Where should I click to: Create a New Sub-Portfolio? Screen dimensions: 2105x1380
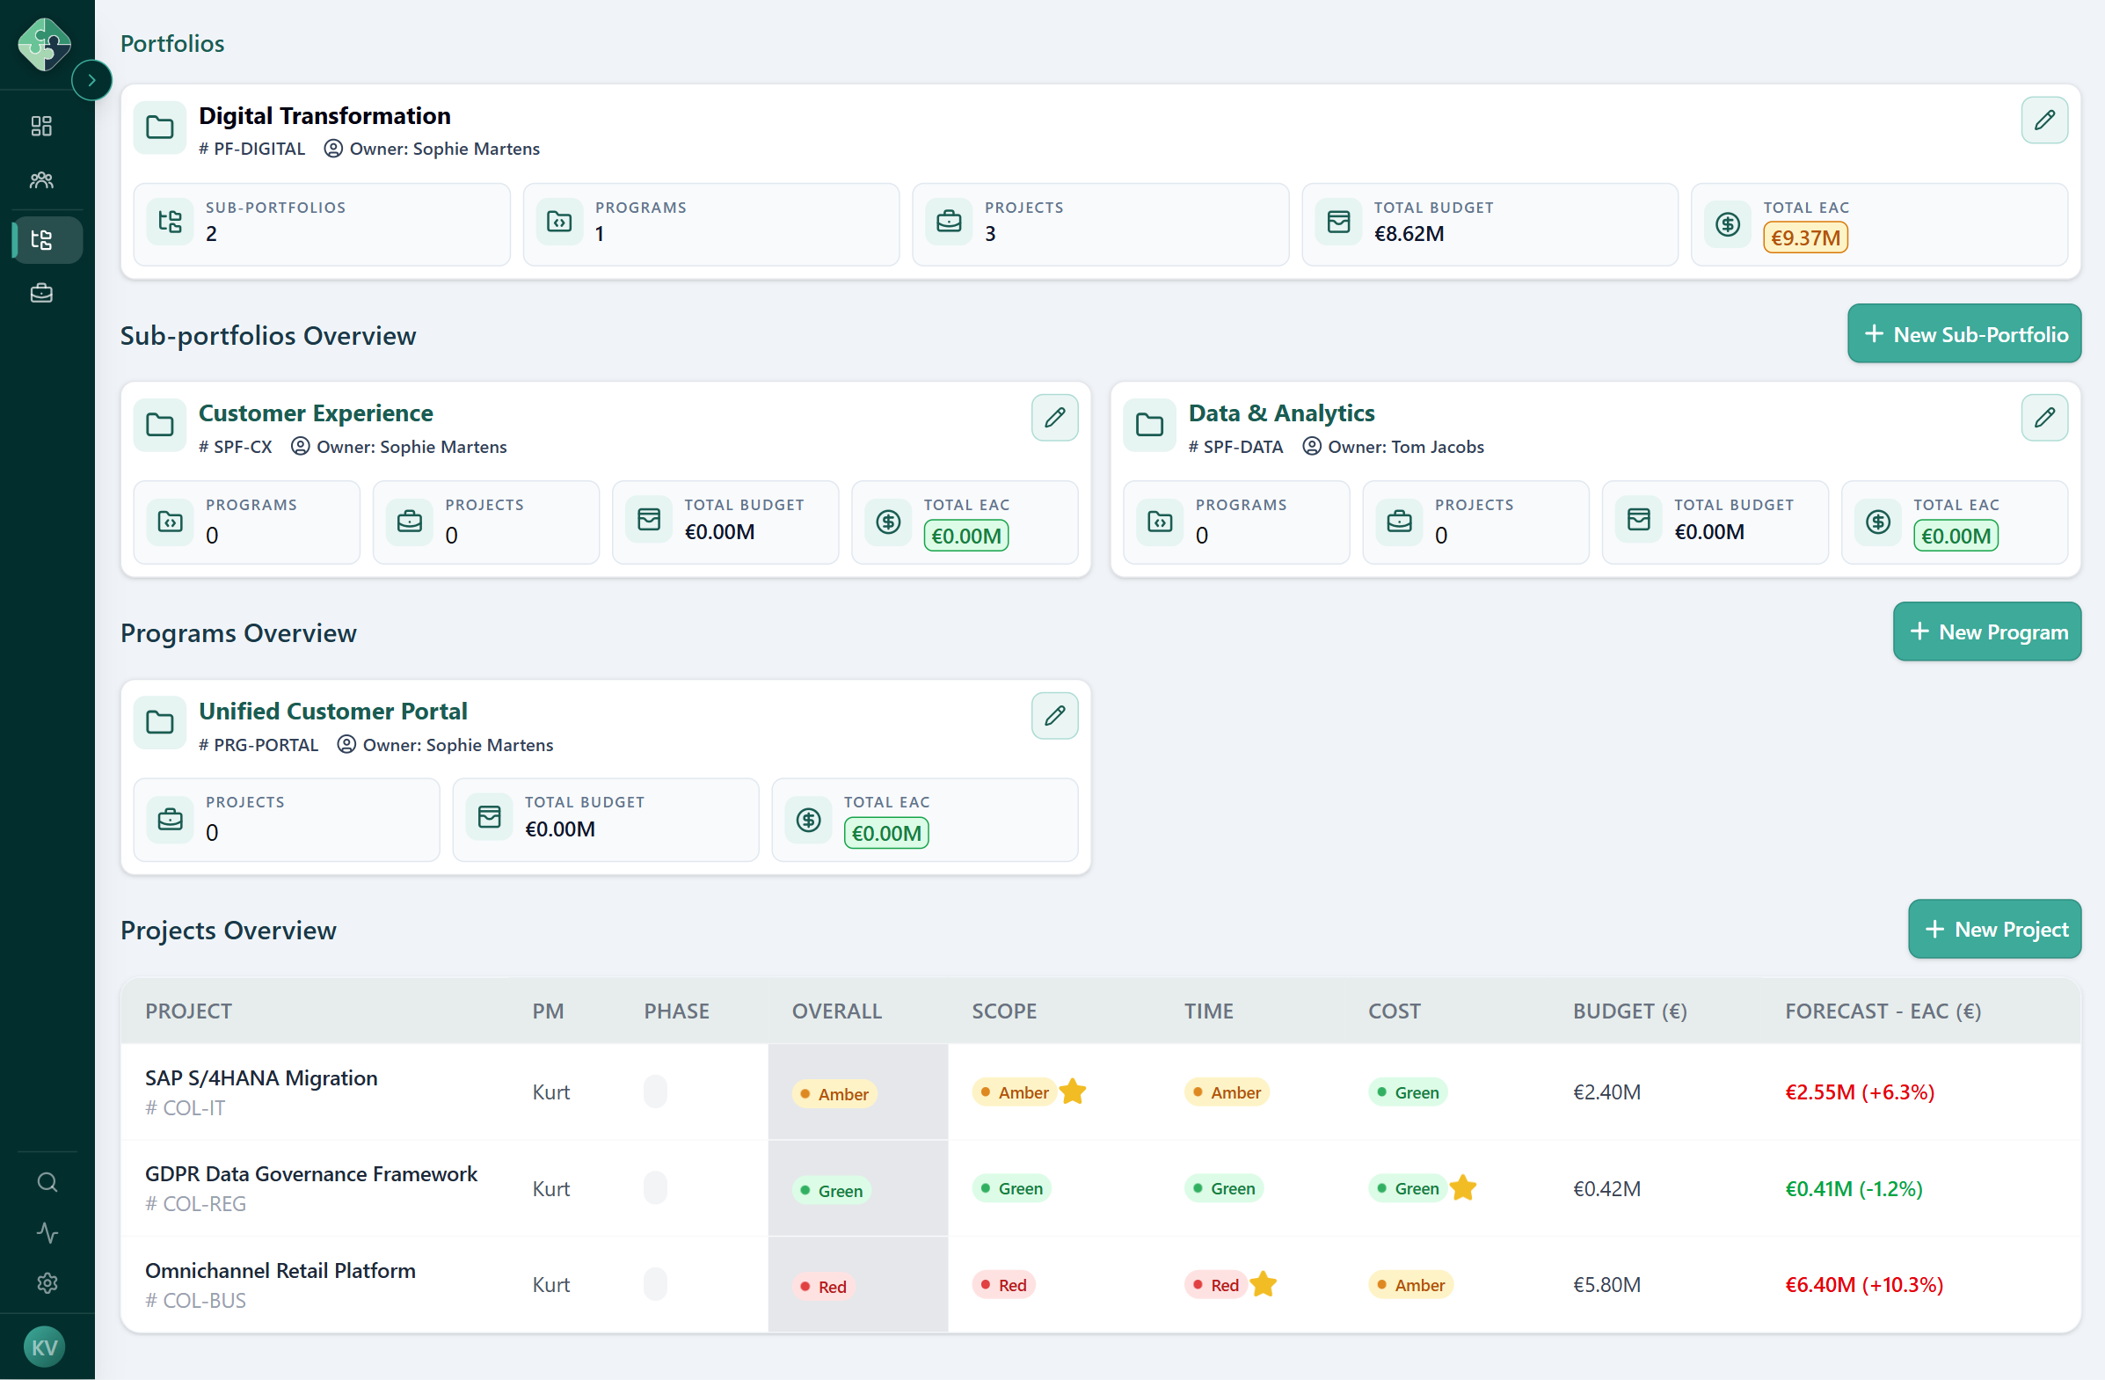point(1963,334)
